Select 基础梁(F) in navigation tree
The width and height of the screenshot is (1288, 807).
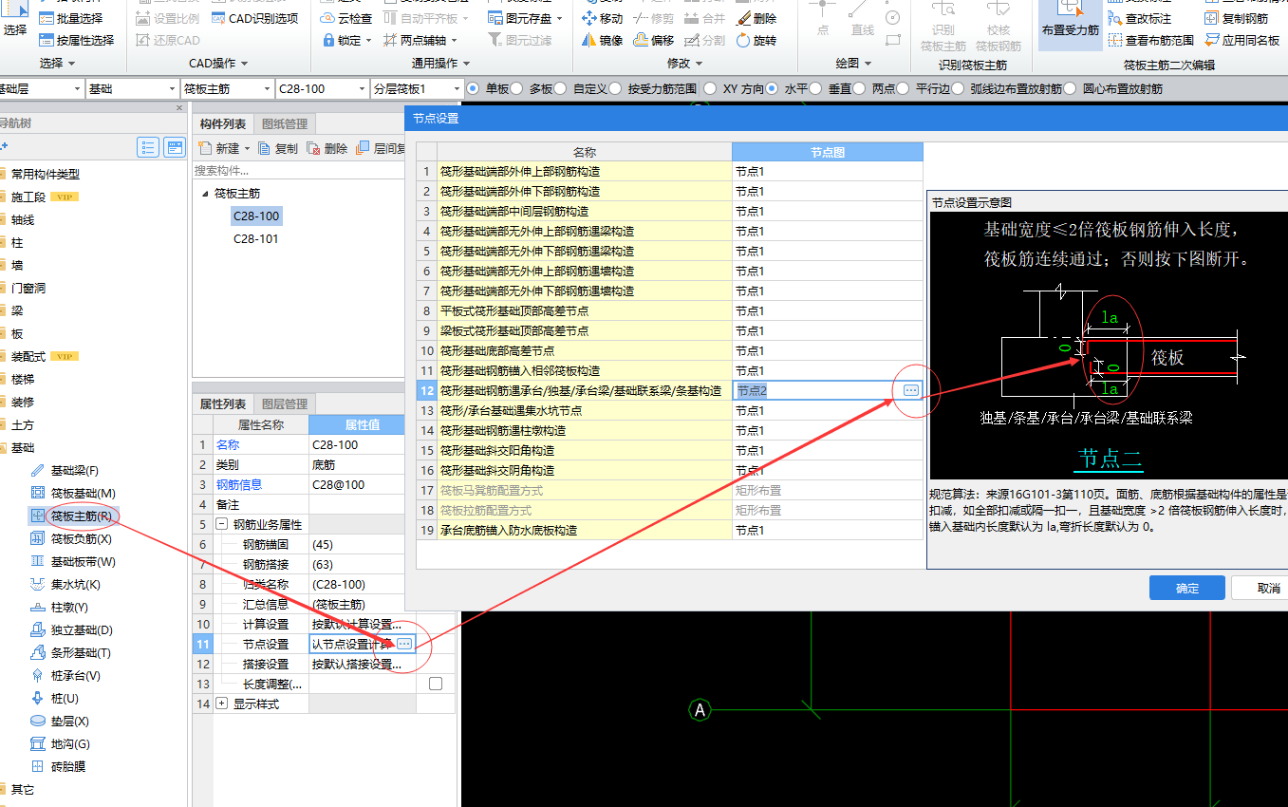tap(65, 471)
